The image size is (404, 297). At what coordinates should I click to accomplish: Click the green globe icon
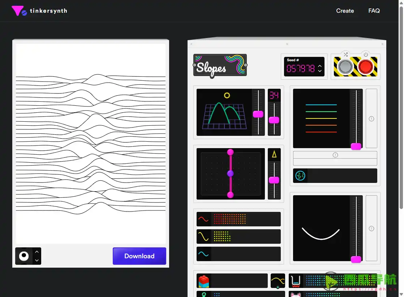(300, 176)
